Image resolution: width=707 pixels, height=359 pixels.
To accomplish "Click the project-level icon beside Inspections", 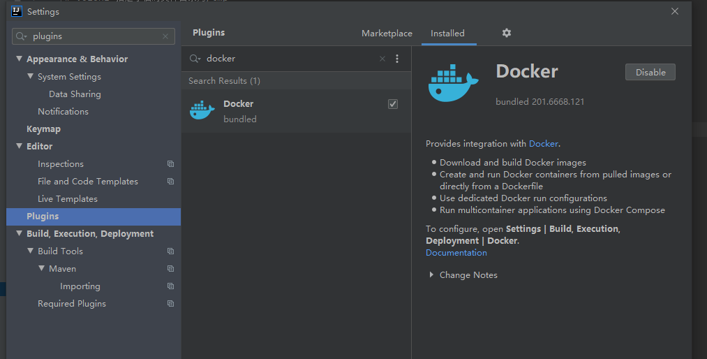I will pyautogui.click(x=170, y=163).
